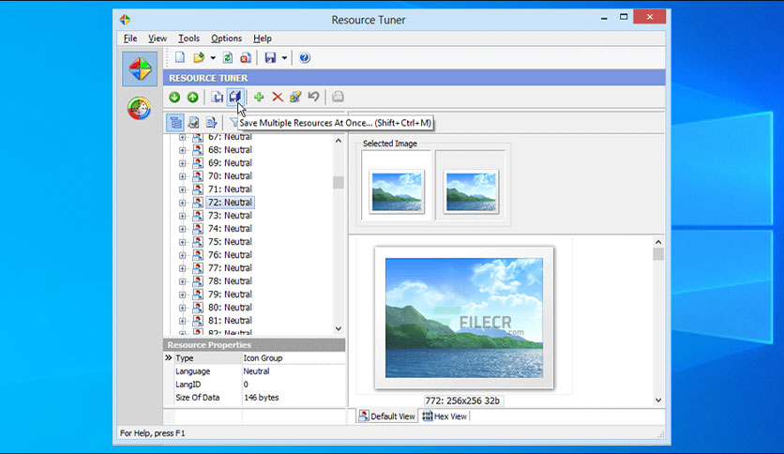Click the green arrows reload file icon

pyautogui.click(x=228, y=57)
